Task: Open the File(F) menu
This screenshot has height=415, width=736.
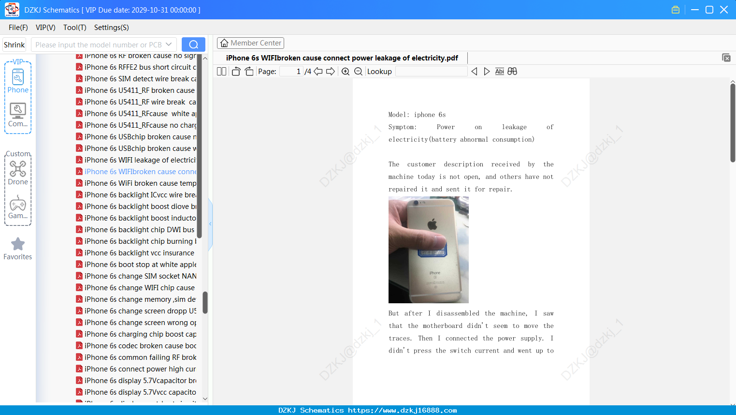Action: pos(18,28)
